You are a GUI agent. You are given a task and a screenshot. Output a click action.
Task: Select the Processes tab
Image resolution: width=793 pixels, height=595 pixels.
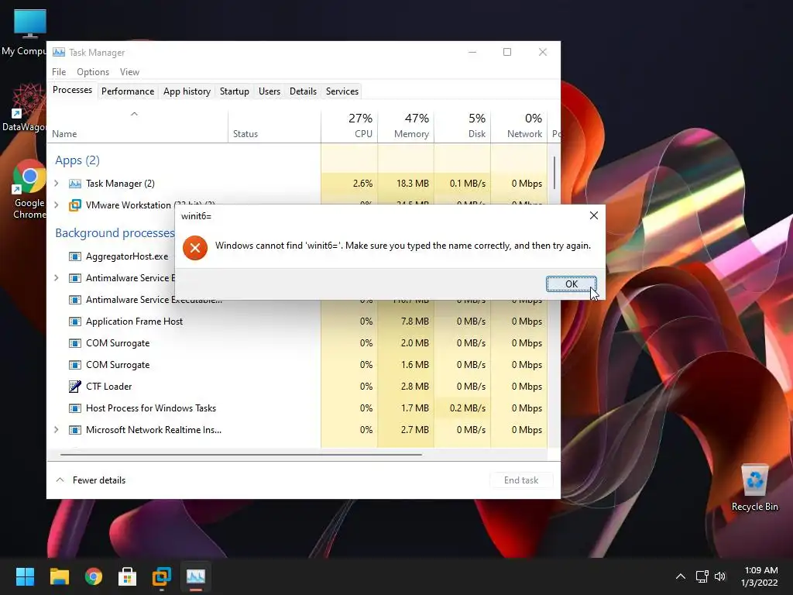point(72,90)
